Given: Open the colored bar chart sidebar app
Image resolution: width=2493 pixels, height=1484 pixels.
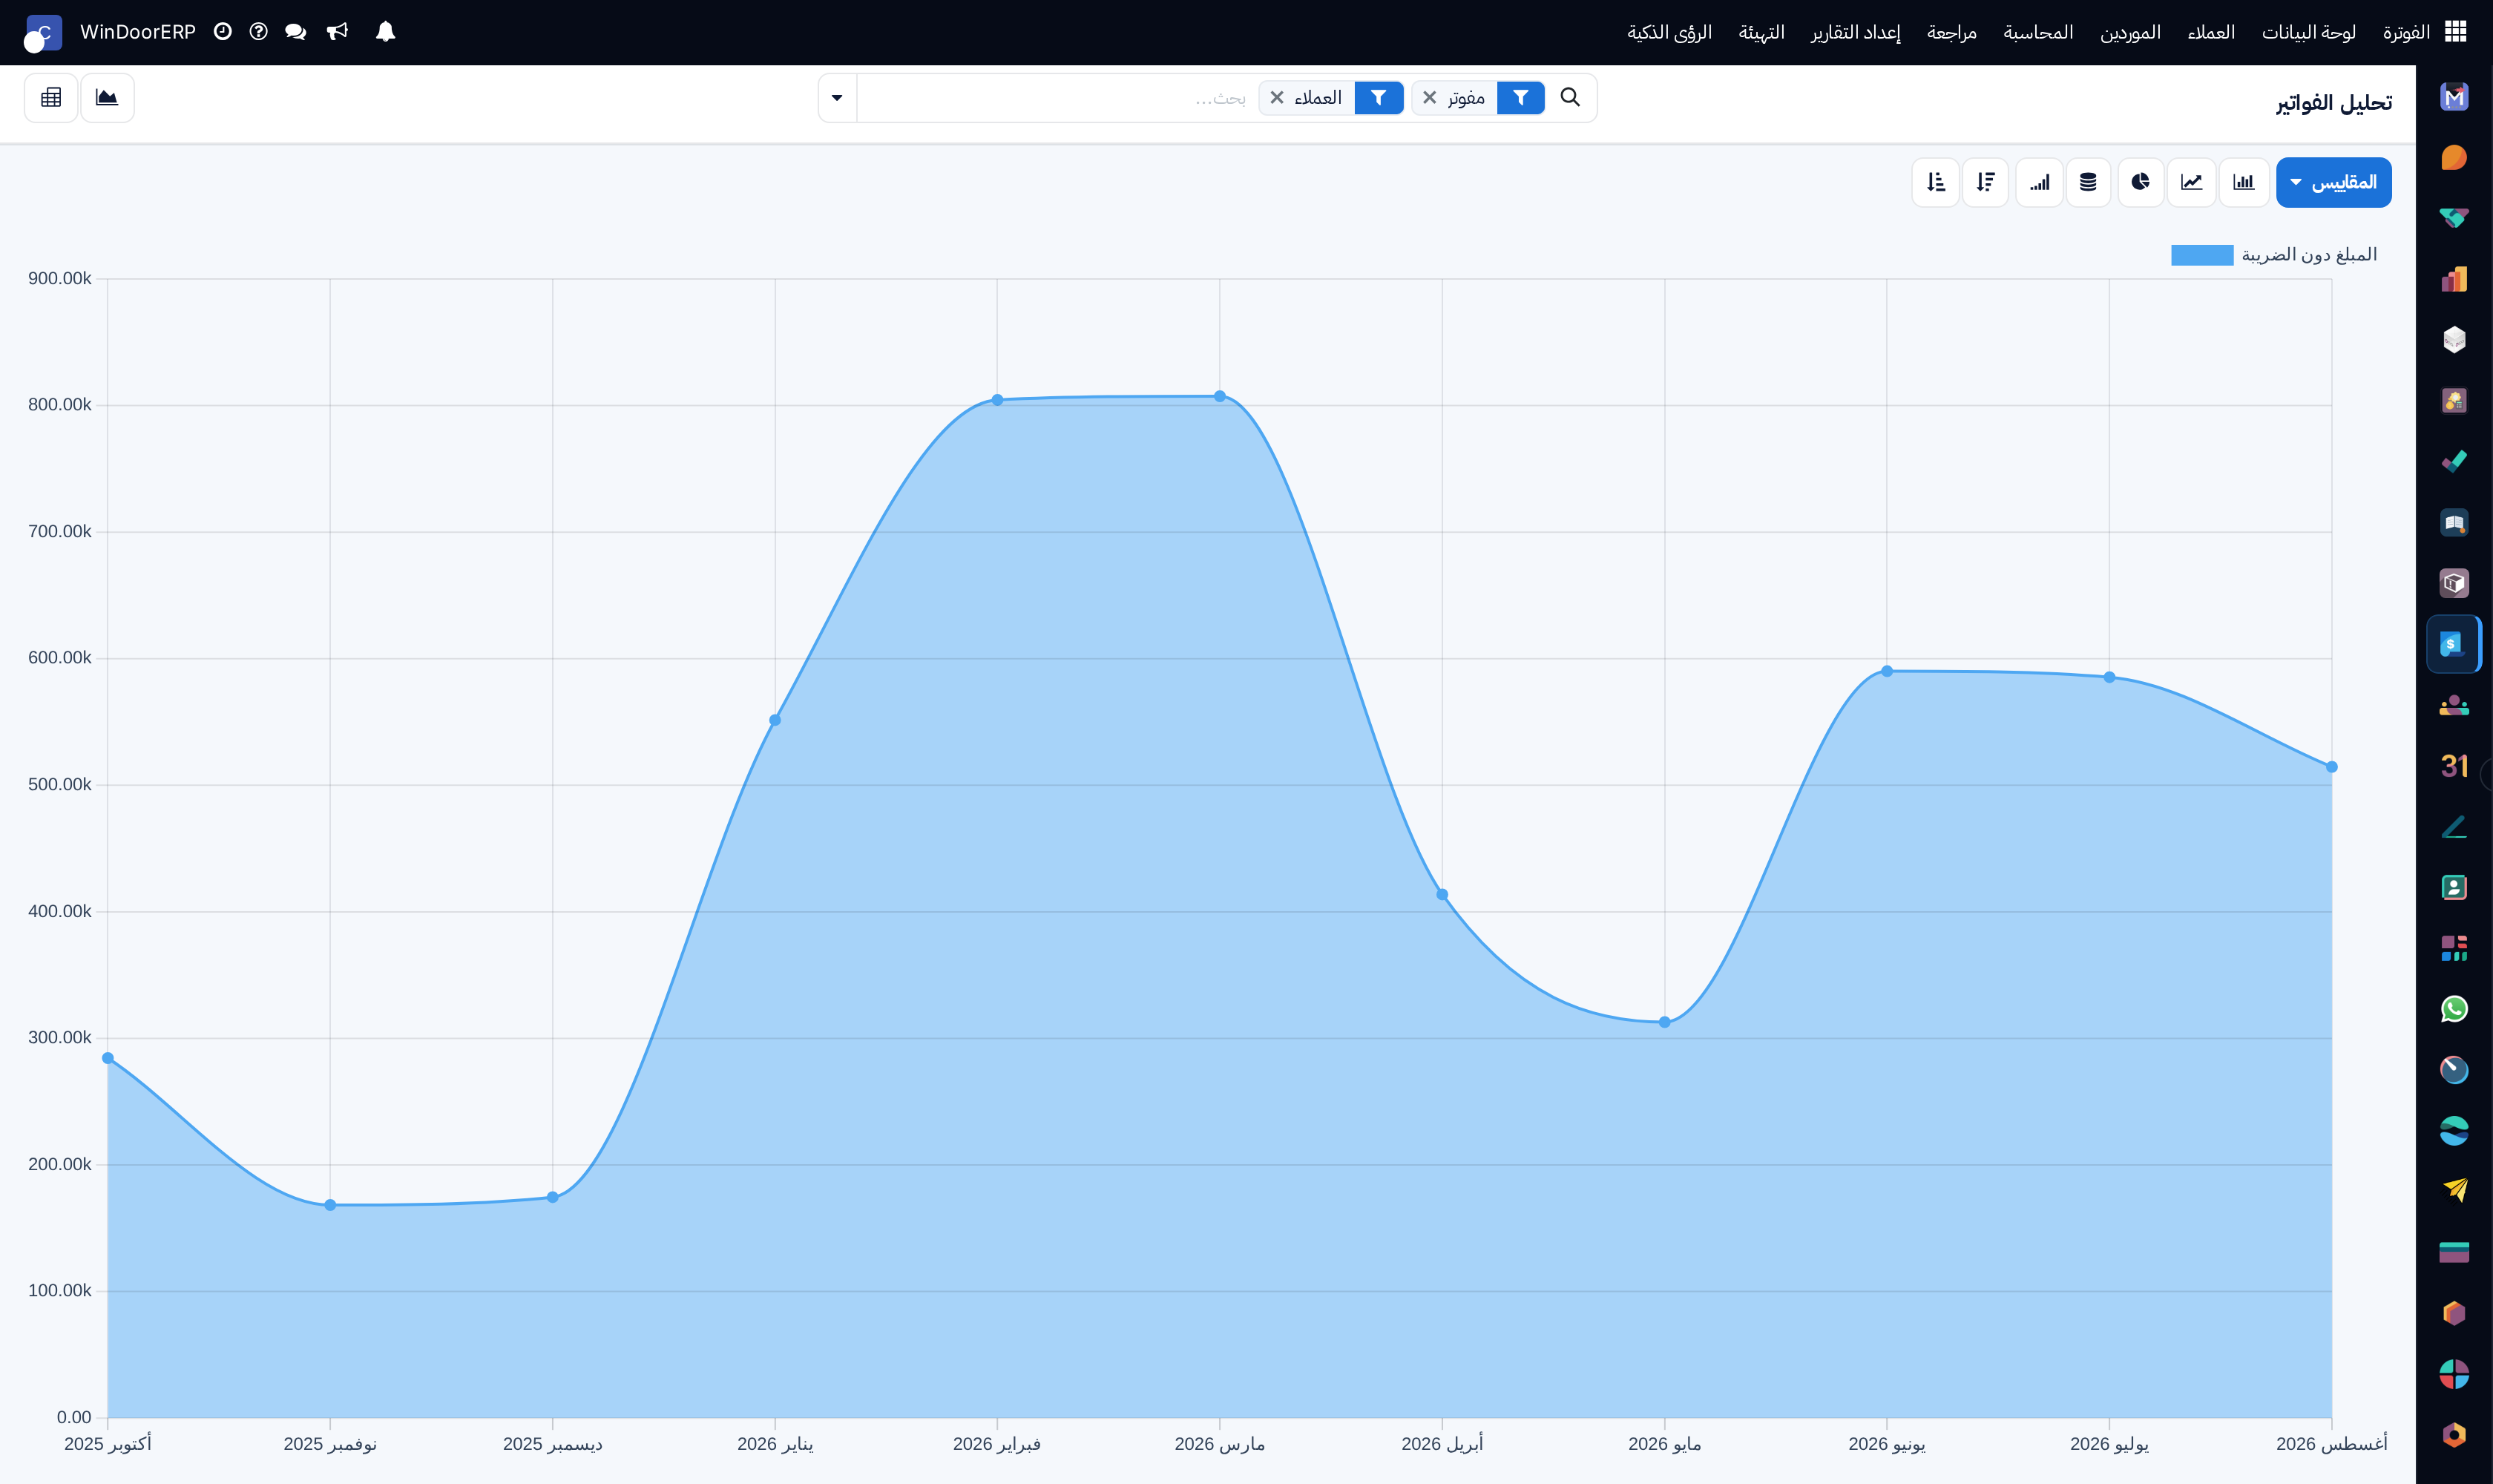Looking at the screenshot, I should tap(2454, 279).
